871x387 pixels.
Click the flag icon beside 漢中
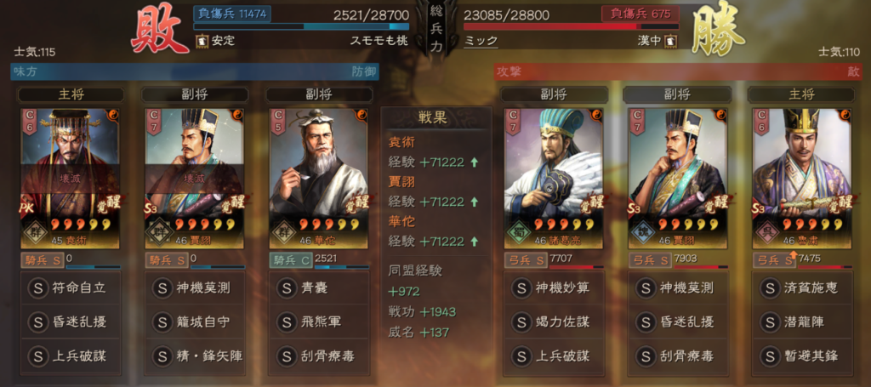(x=672, y=41)
